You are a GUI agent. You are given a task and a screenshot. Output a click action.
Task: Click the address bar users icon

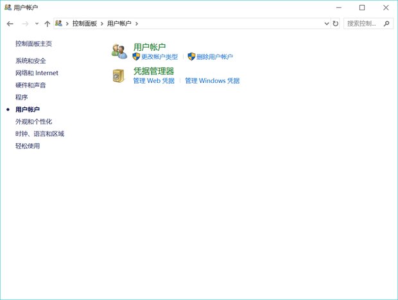58,23
